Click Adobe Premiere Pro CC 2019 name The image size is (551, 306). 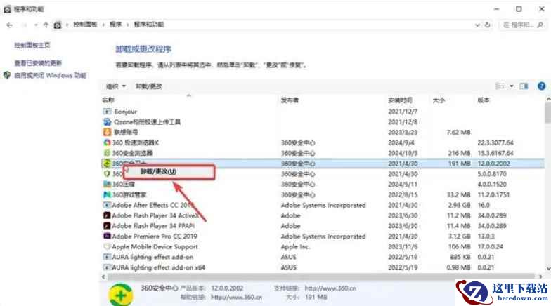[x=155, y=236]
